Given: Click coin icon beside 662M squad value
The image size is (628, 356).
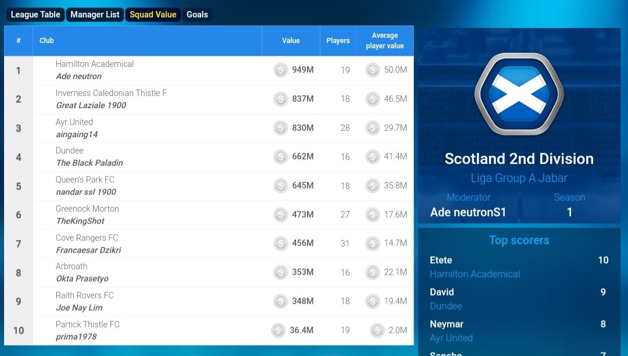Looking at the screenshot, I should pos(281,156).
